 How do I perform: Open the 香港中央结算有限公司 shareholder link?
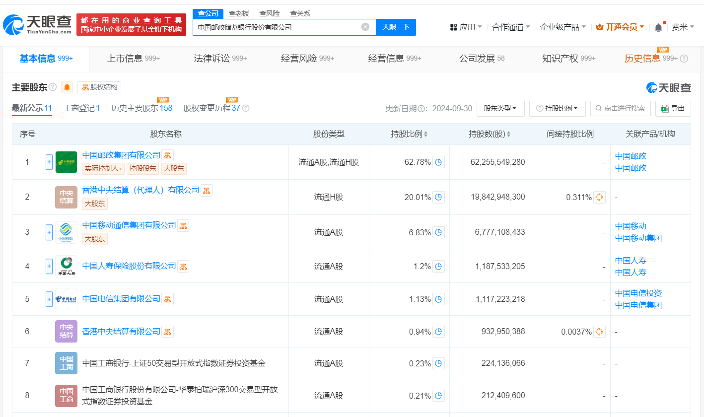[x=121, y=331]
